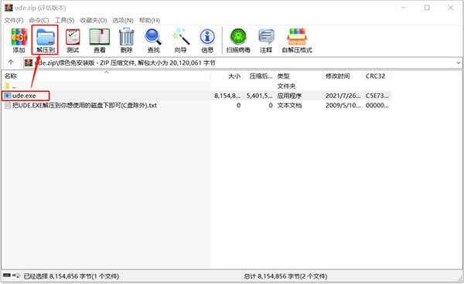Viewport: 464px width, 284px height.
Task: Click the 解压到 (Extract to) toolbar icon
Action: click(x=46, y=40)
